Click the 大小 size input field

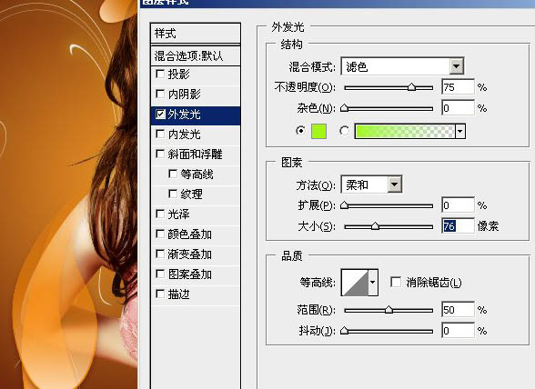458,226
